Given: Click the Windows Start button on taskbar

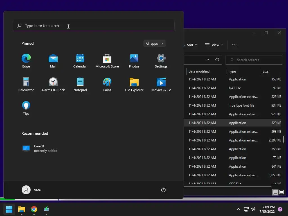Looking at the screenshot, I should (x=9, y=209).
